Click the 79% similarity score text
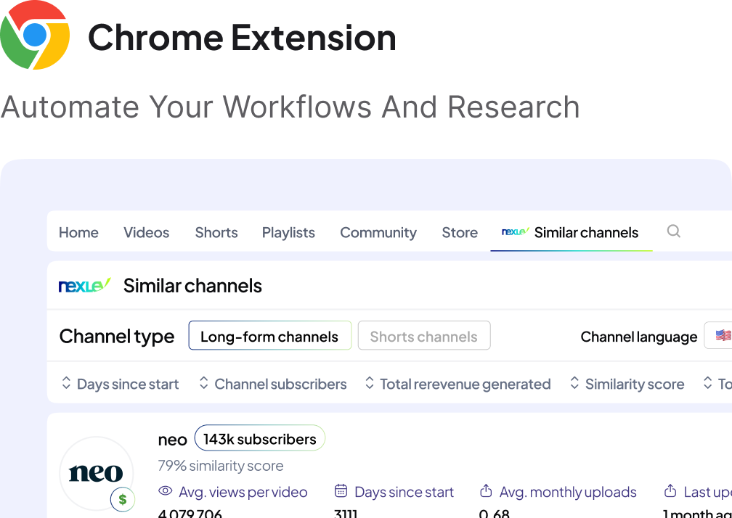Viewport: 732px width, 518px height. 220,465
